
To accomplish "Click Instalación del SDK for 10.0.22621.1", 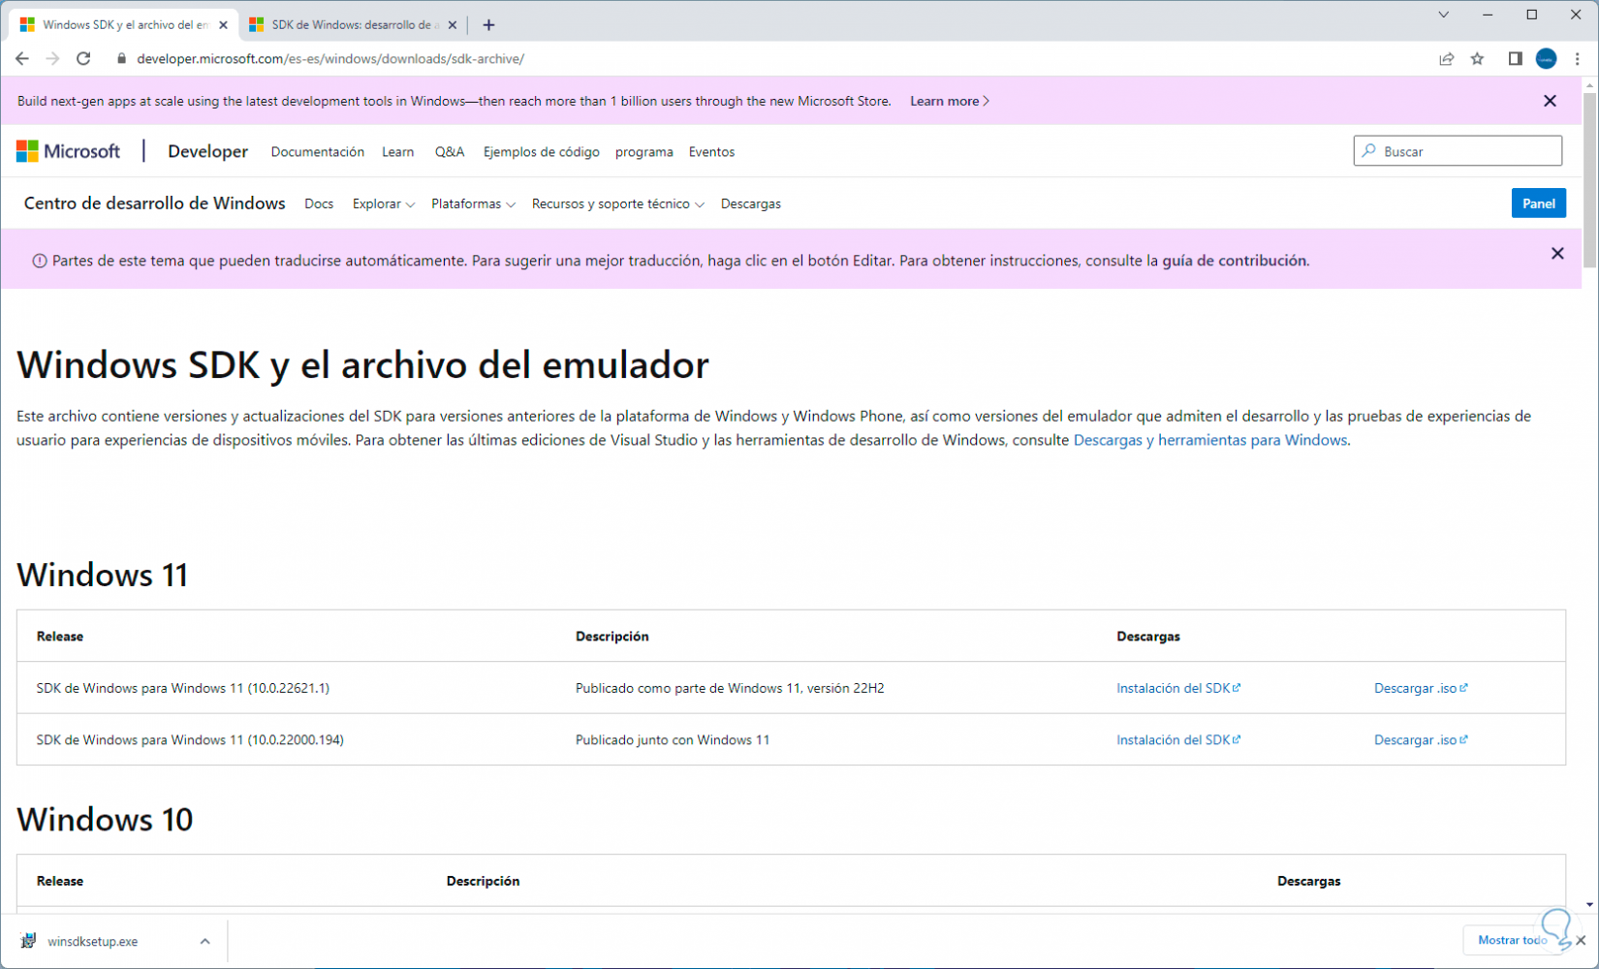I will pyautogui.click(x=1178, y=688).
